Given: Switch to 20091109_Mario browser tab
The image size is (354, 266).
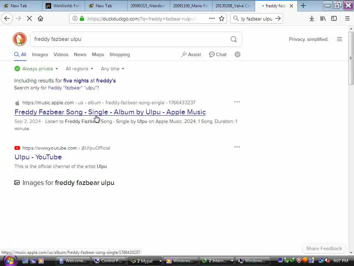Looking at the screenshot, I should pyautogui.click(x=191, y=6).
